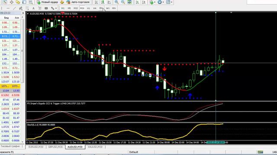Open the Templates icon
The image size is (277, 155).
click(x=168, y=2)
